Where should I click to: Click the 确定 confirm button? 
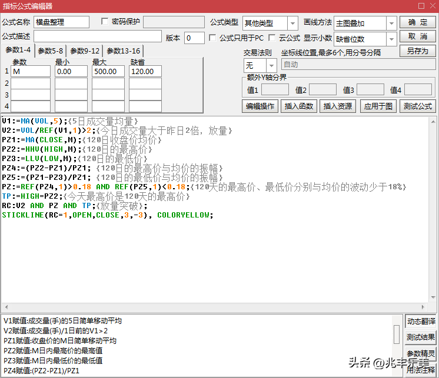(x=417, y=22)
